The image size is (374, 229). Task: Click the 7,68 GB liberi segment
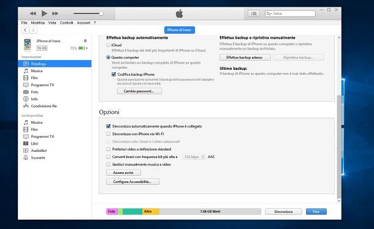click(x=210, y=211)
